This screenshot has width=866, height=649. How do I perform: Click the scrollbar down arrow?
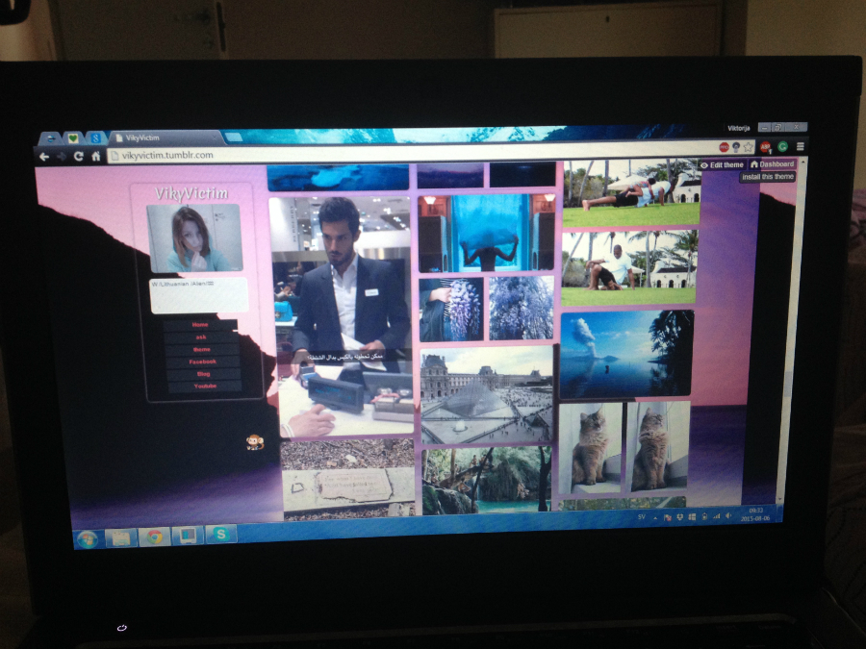[779, 499]
